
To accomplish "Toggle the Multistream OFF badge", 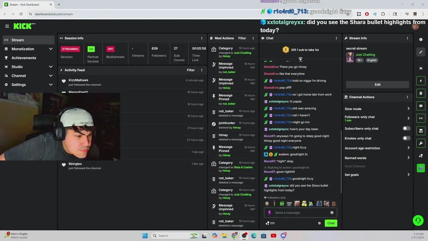I will click(x=110, y=49).
